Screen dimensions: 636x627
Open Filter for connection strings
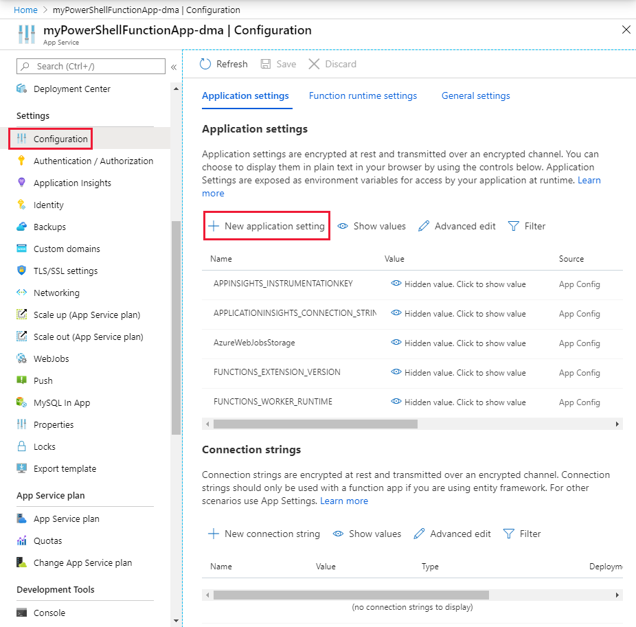coord(522,534)
